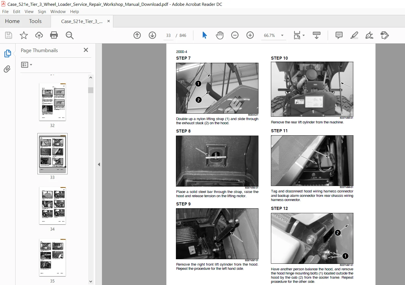Switch to the Home tab
The height and width of the screenshot is (285, 405).
[x=12, y=21]
